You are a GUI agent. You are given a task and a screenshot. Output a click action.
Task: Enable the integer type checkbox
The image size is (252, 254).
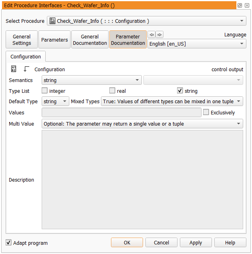point(45,91)
